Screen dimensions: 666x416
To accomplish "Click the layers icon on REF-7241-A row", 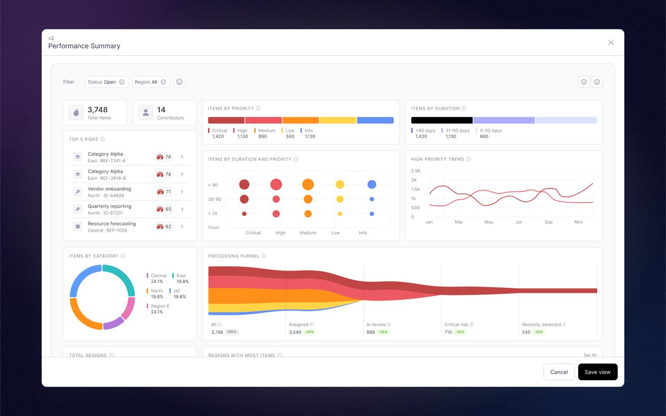I will pyautogui.click(x=78, y=157).
